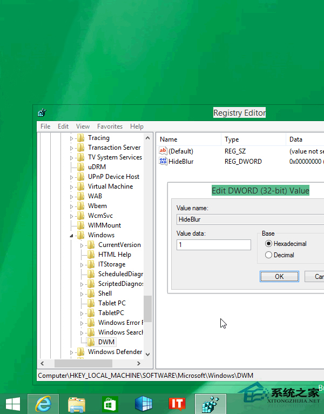Click the Value data input field
The width and height of the screenshot is (324, 414).
coord(214,245)
